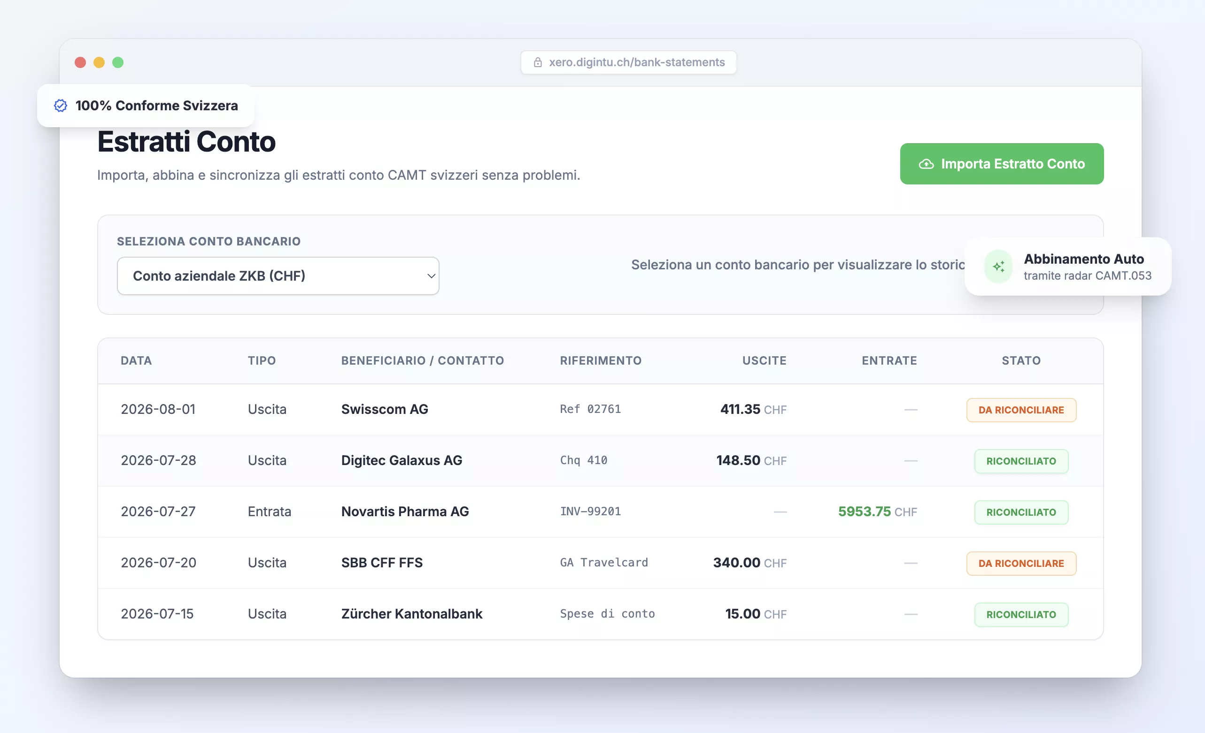Select the Swisscom AG contact name
Viewport: 1205px width, 733px height.
tap(385, 410)
